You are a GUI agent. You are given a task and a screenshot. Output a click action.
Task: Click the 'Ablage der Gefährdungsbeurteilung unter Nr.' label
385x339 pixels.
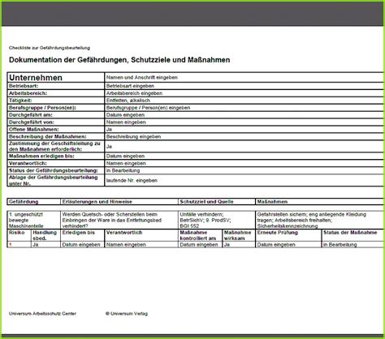(54, 180)
